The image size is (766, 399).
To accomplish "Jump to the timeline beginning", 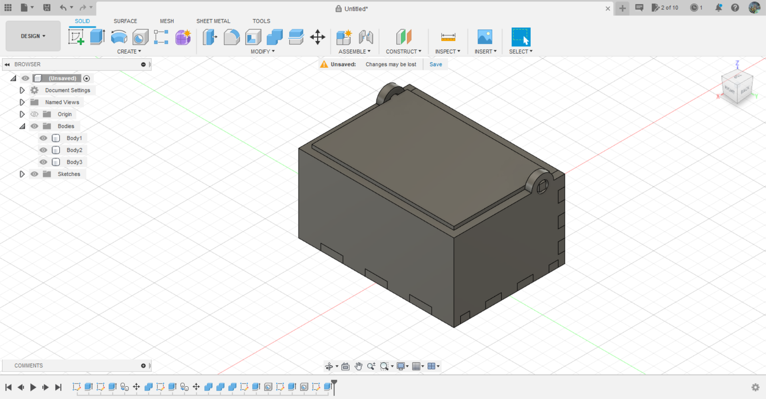I will click(x=8, y=387).
